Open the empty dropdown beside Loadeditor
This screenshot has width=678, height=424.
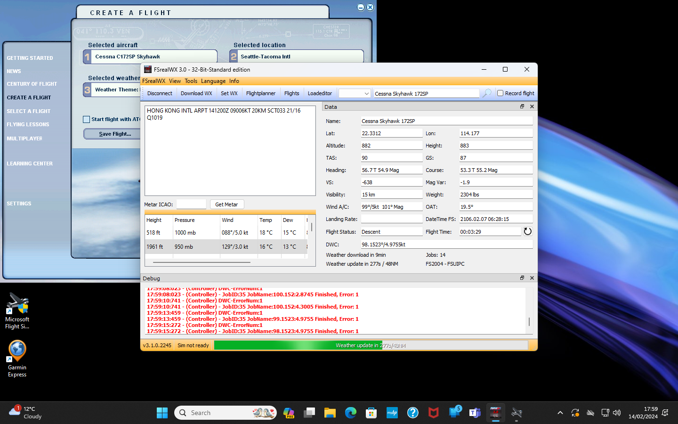pos(355,93)
